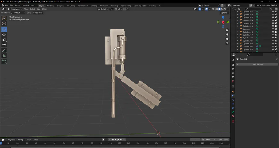Open the viewport Add menu
Viewport: 279px width, 148px height.
click(x=38, y=9)
